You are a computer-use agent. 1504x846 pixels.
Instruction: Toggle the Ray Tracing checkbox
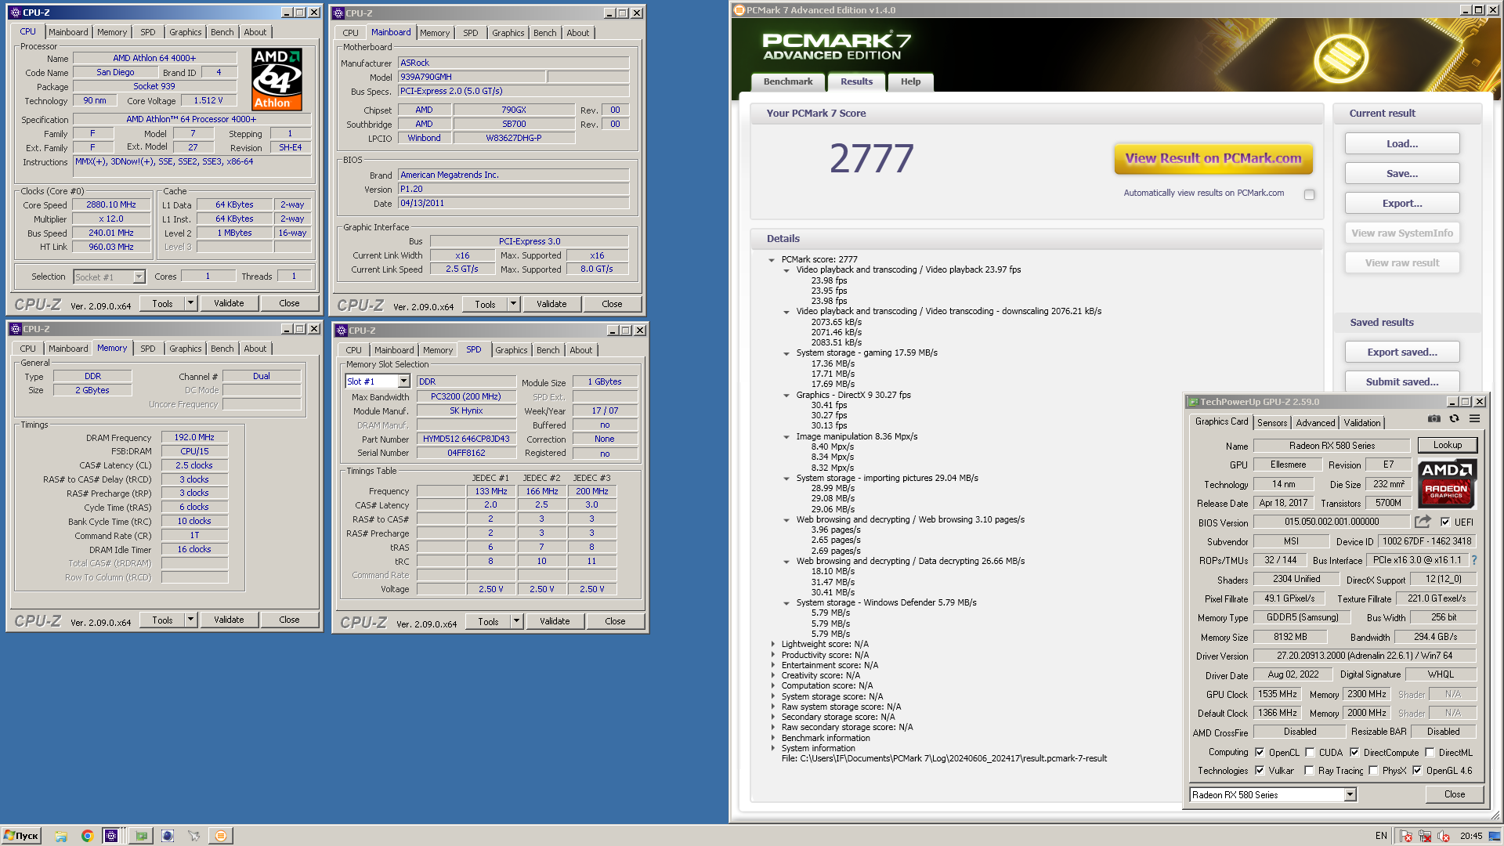point(1309,771)
